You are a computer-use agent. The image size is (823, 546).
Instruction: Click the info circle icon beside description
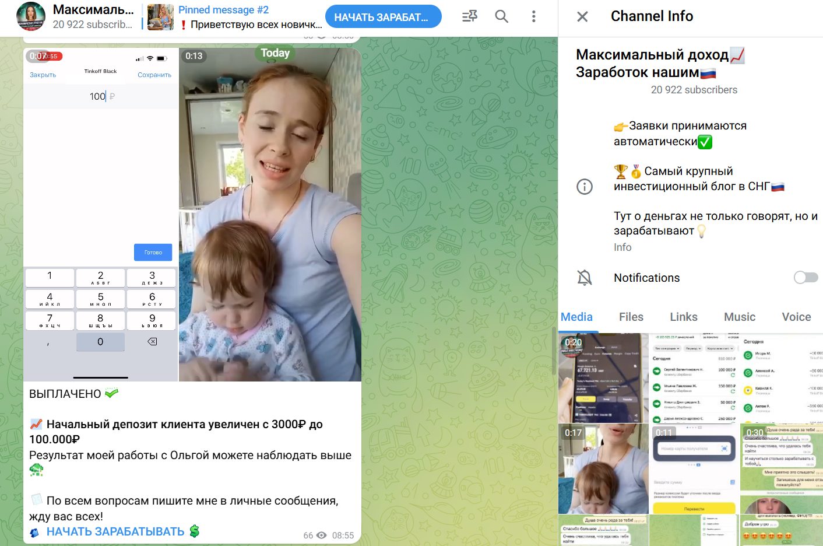(584, 187)
